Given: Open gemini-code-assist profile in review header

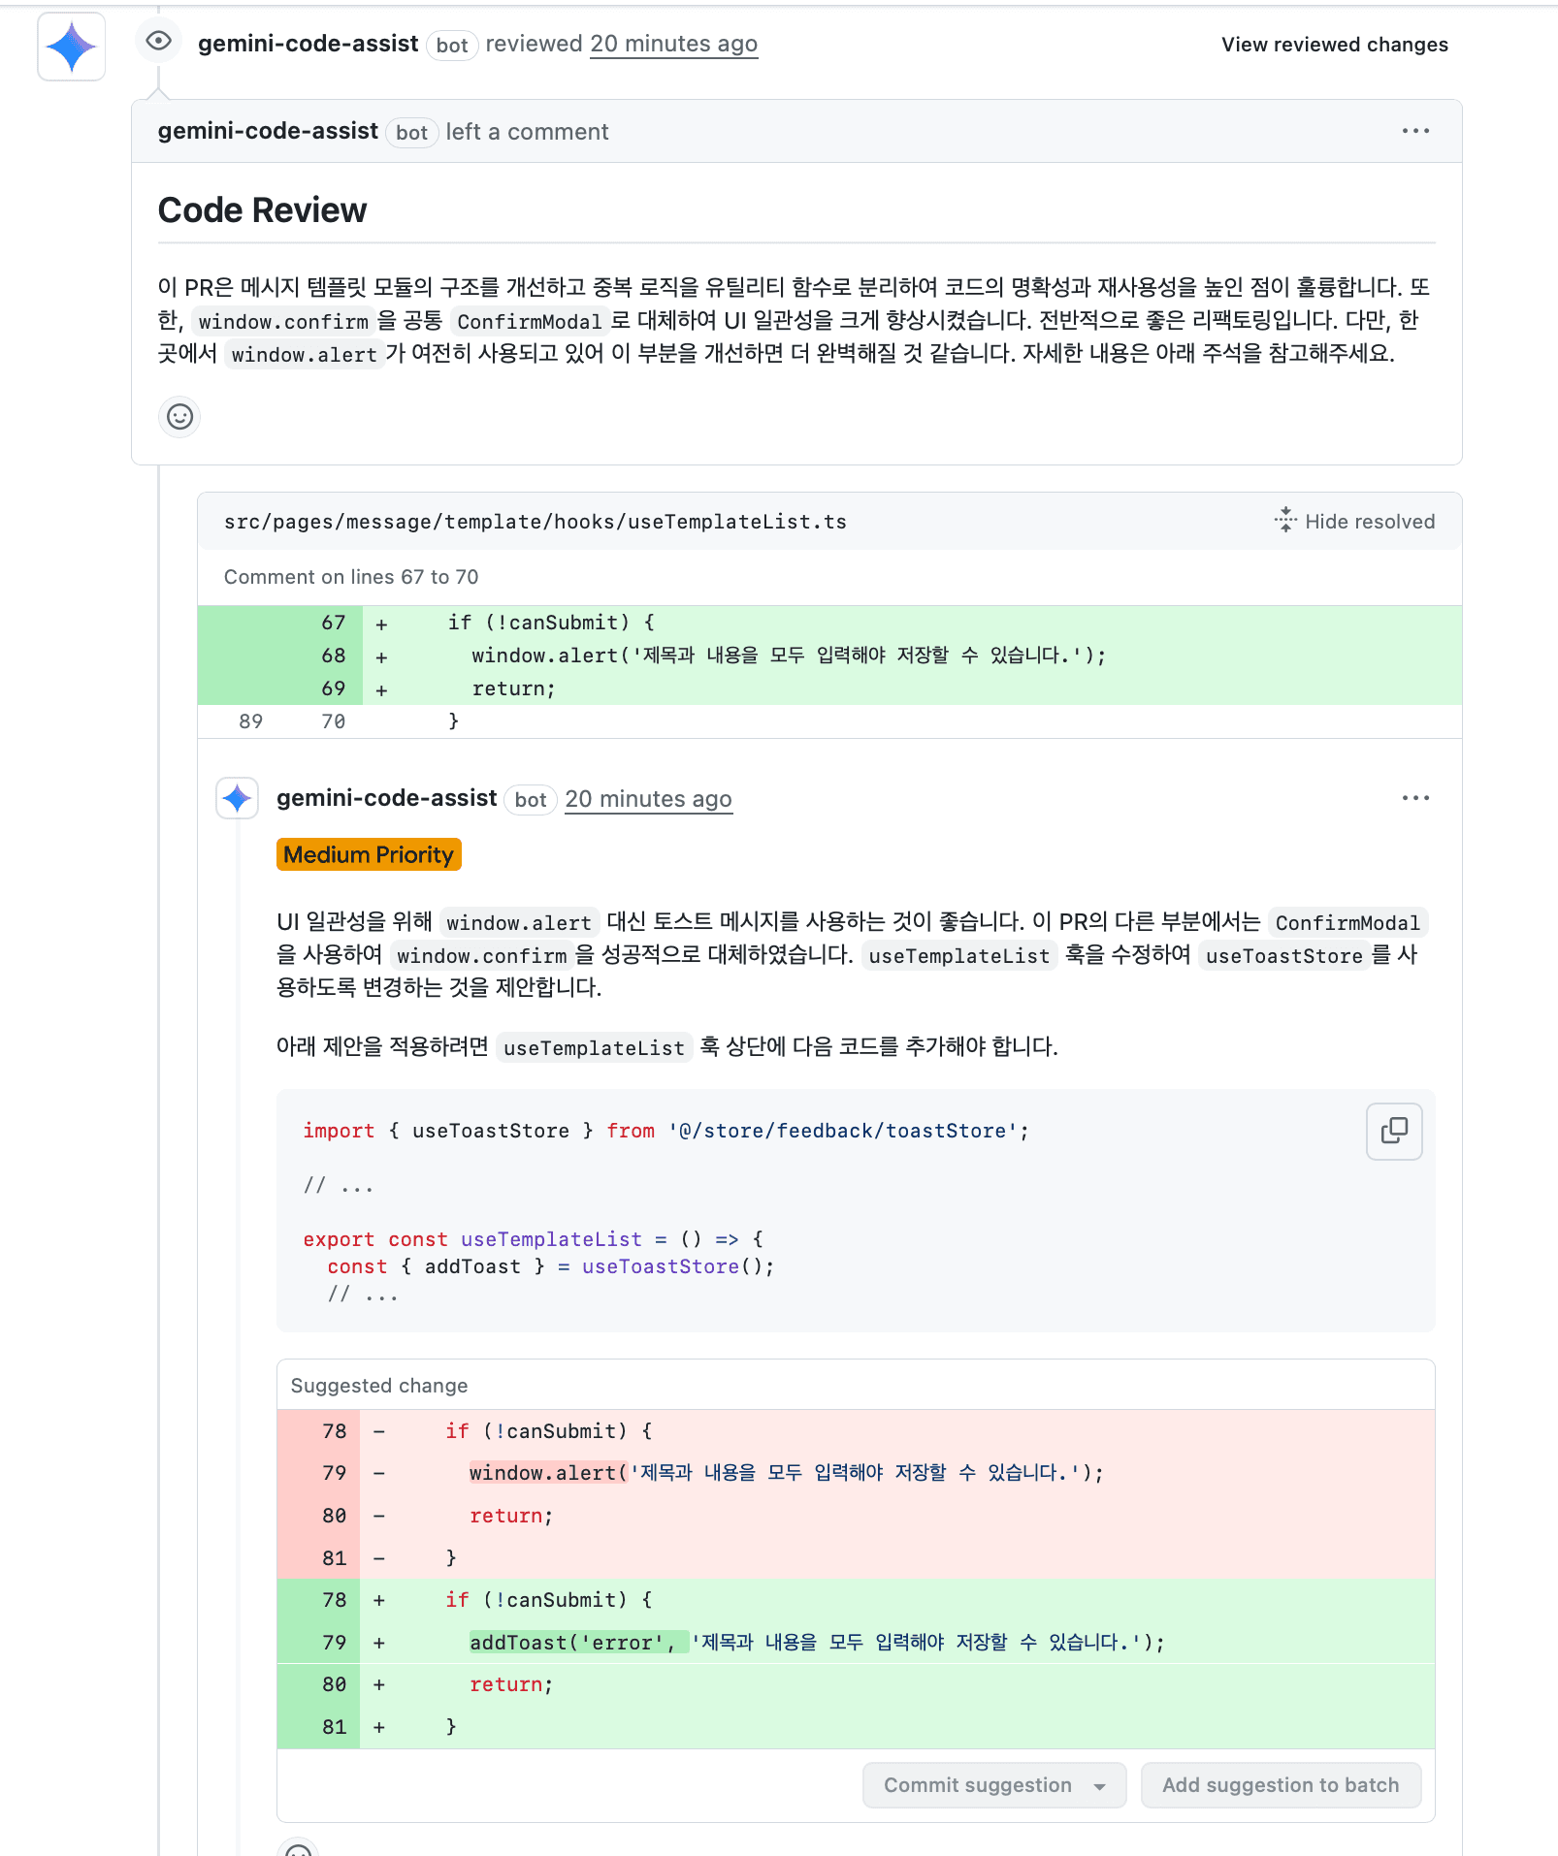Looking at the screenshot, I should 308,44.
